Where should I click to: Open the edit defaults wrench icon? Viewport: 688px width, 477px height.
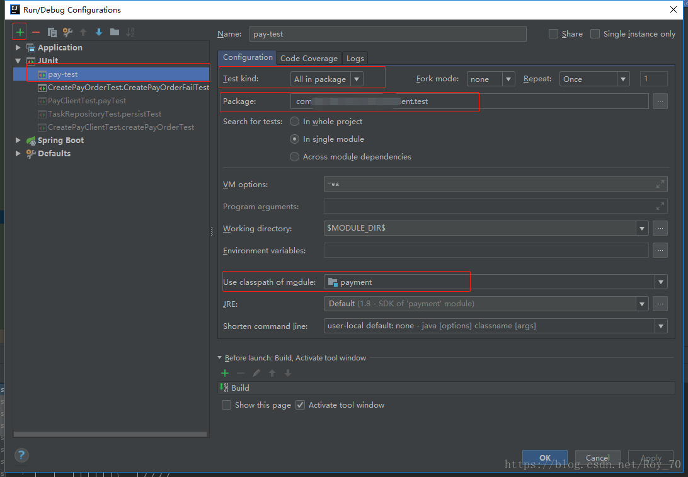pyautogui.click(x=67, y=32)
